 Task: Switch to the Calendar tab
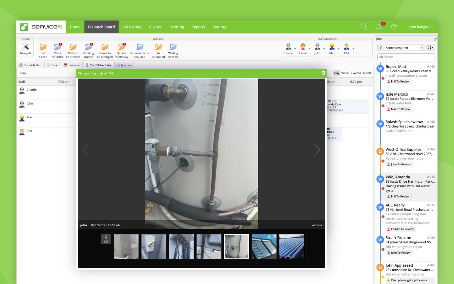[72, 65]
